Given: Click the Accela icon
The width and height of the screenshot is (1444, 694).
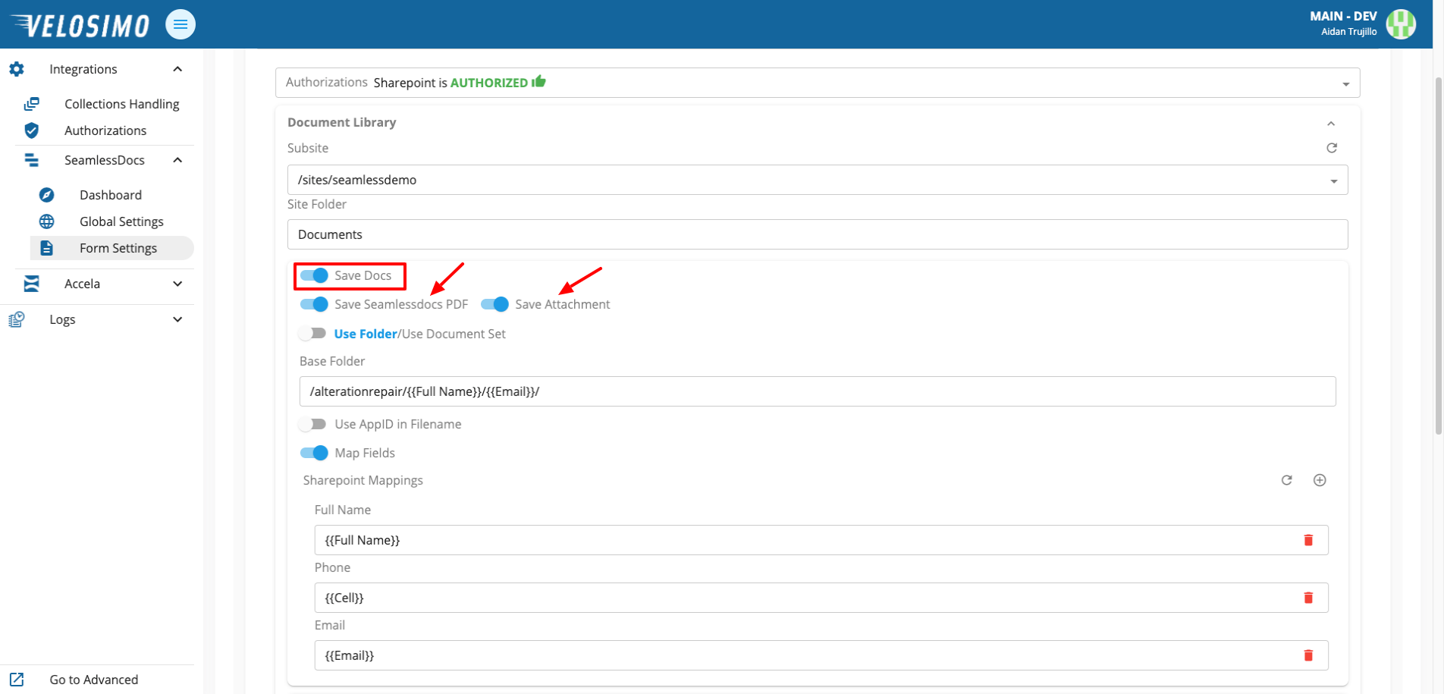Looking at the screenshot, I should [31, 284].
